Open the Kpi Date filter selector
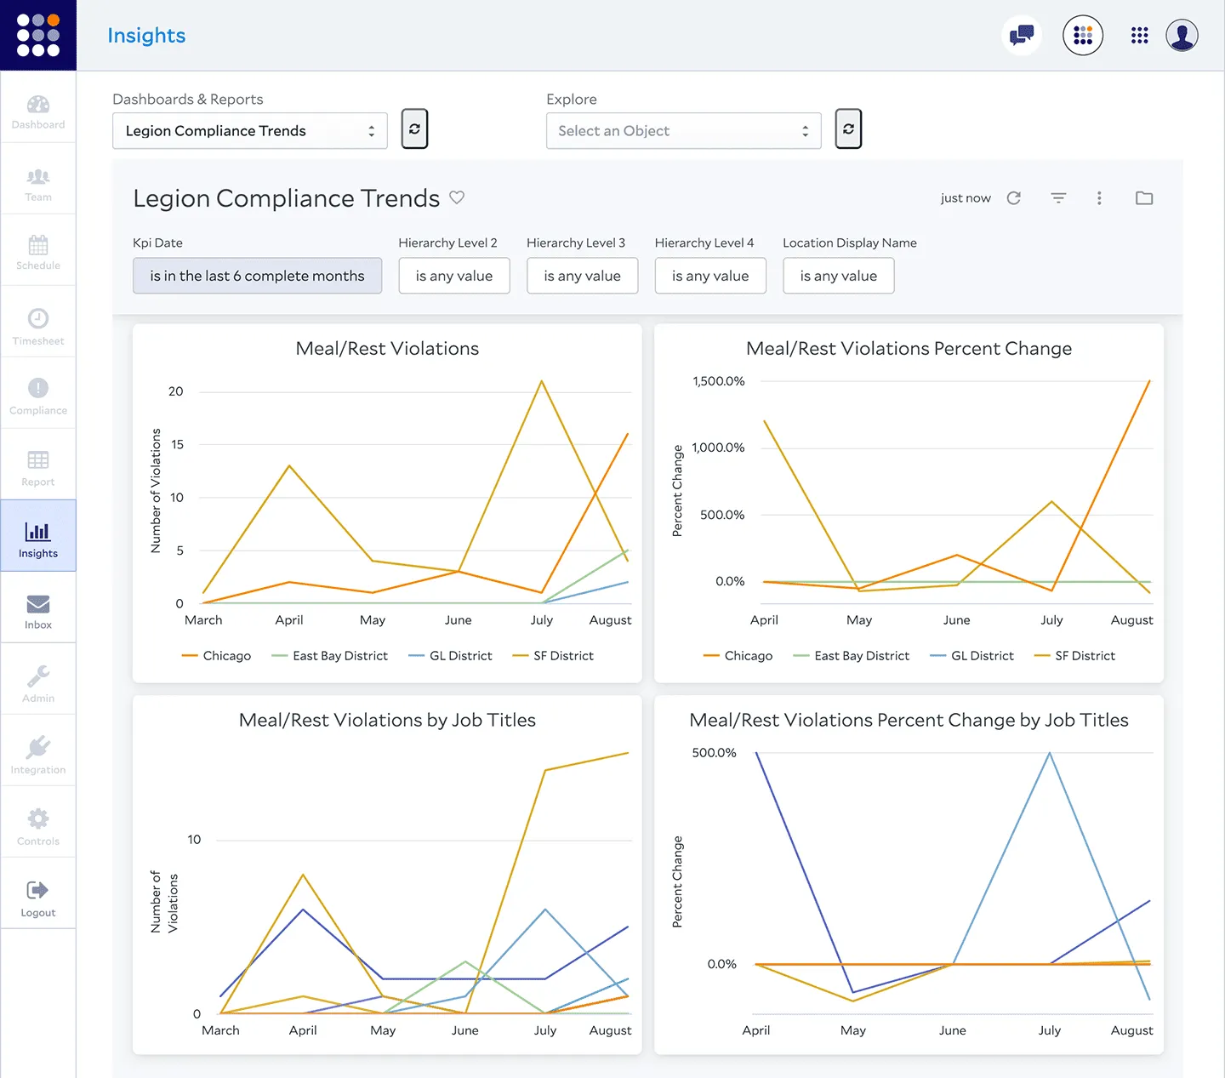This screenshot has height=1078, width=1225. click(257, 276)
